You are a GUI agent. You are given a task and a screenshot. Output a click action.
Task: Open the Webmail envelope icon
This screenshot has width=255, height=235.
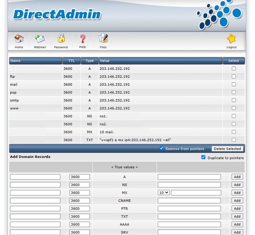40,39
